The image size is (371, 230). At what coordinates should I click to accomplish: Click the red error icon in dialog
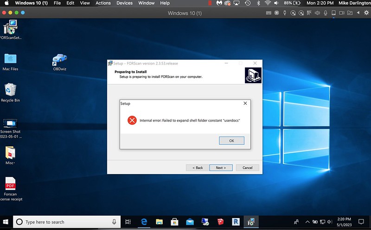coord(132,121)
